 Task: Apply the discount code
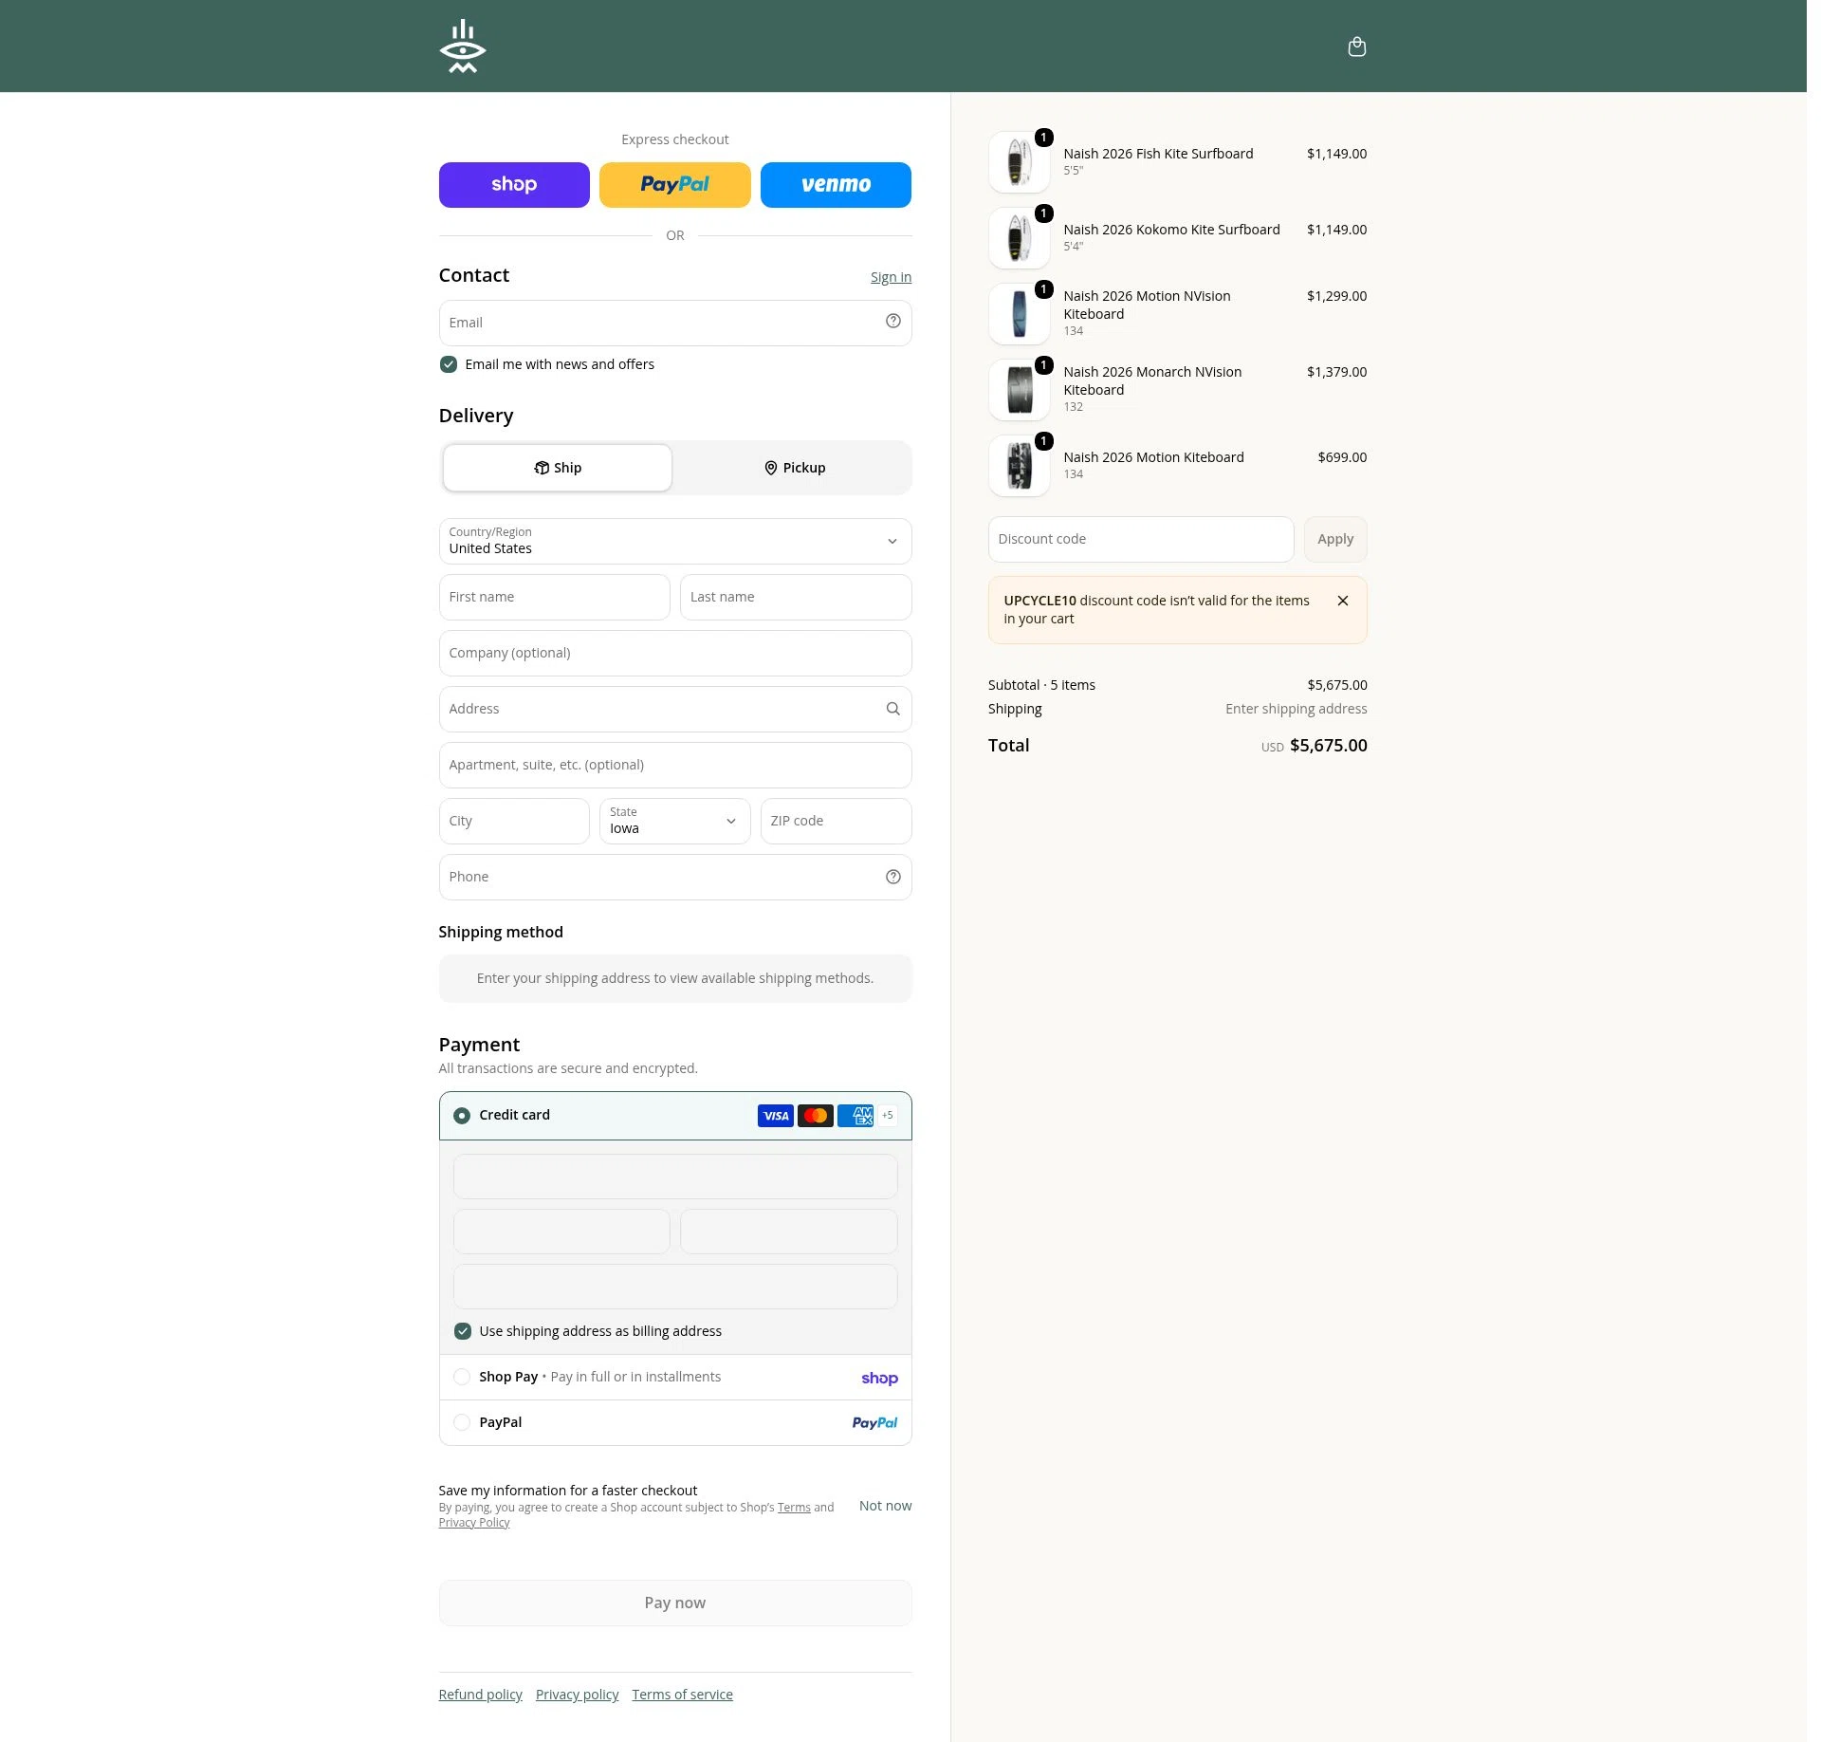[x=1335, y=539]
